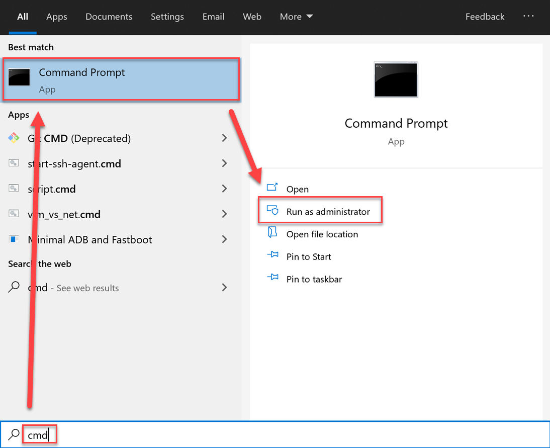This screenshot has width=550, height=448.
Task: Switch to the Documents tab
Action: tap(109, 17)
